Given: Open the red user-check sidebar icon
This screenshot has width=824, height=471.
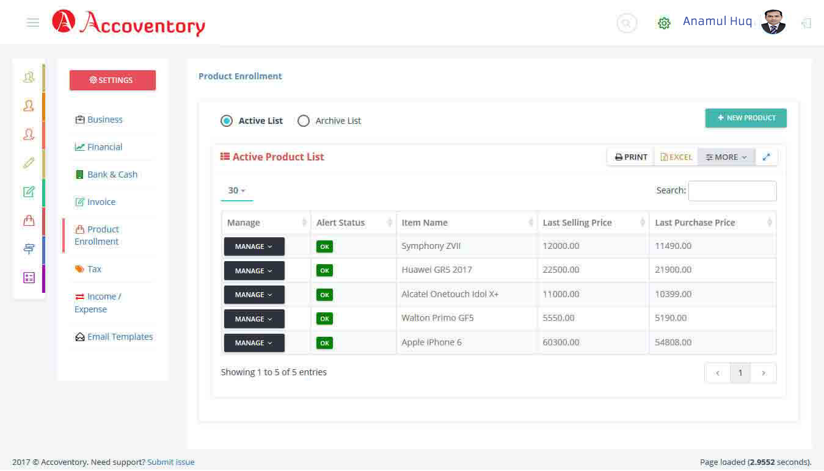Looking at the screenshot, I should click(x=29, y=134).
